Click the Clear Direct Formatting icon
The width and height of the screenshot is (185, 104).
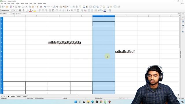point(41,7)
